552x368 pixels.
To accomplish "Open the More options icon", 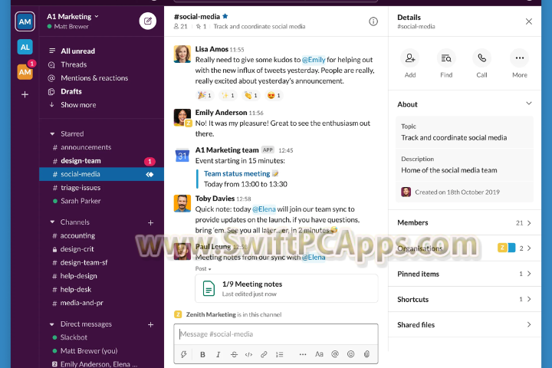I will (520, 58).
